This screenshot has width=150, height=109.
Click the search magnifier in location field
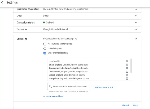point(51,86)
